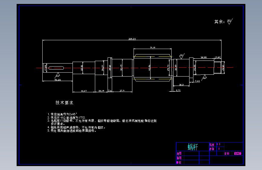
Task: Select the 42.86 worm diameter dimension
Action: tap(149, 68)
